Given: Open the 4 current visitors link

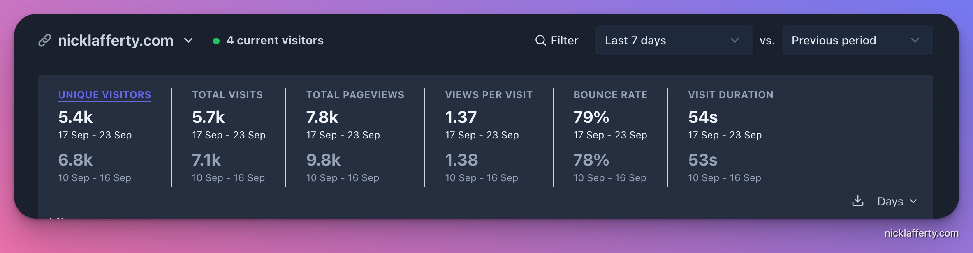Looking at the screenshot, I should point(275,40).
